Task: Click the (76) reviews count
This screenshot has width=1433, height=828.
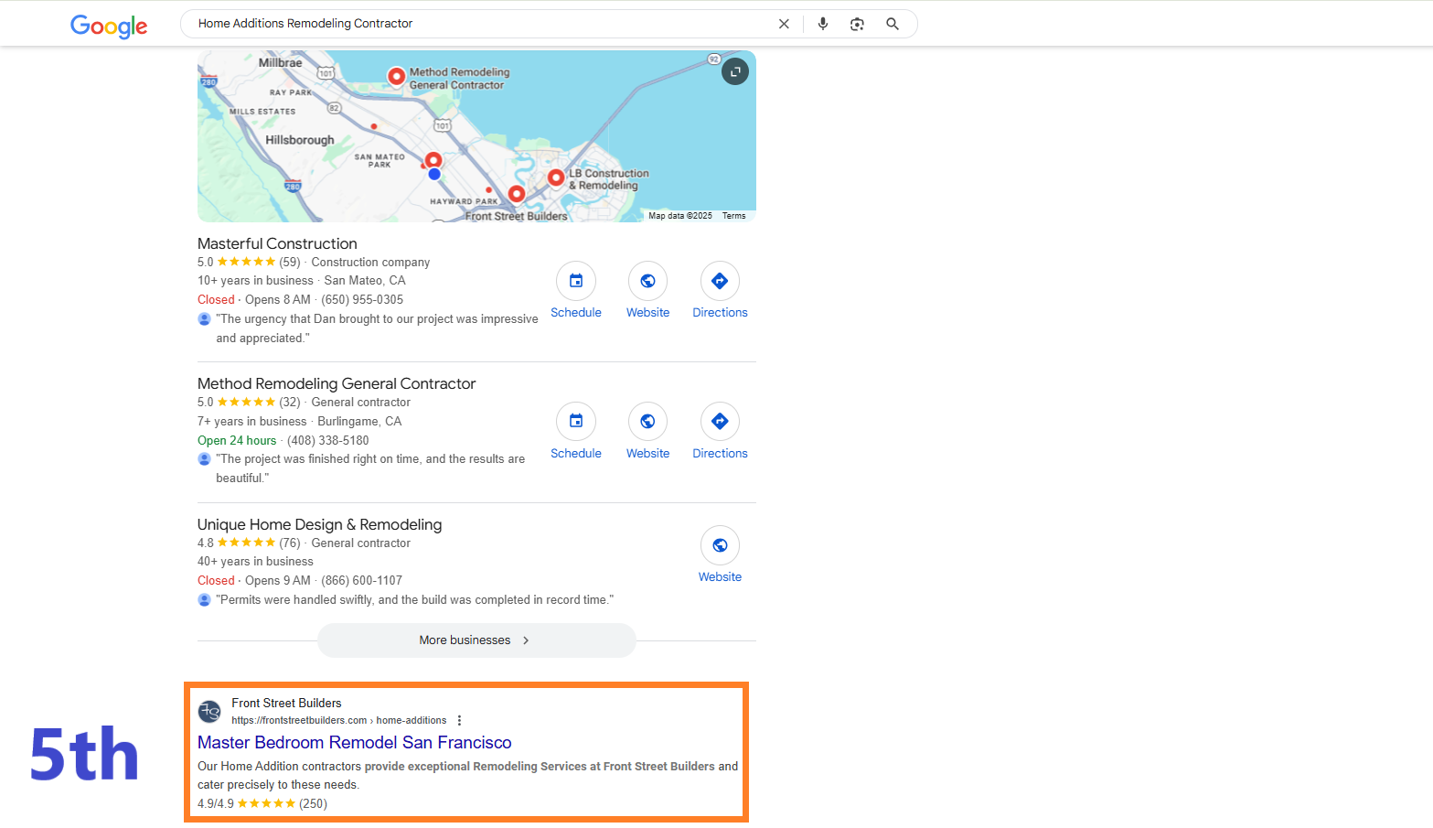Action: coord(290,543)
